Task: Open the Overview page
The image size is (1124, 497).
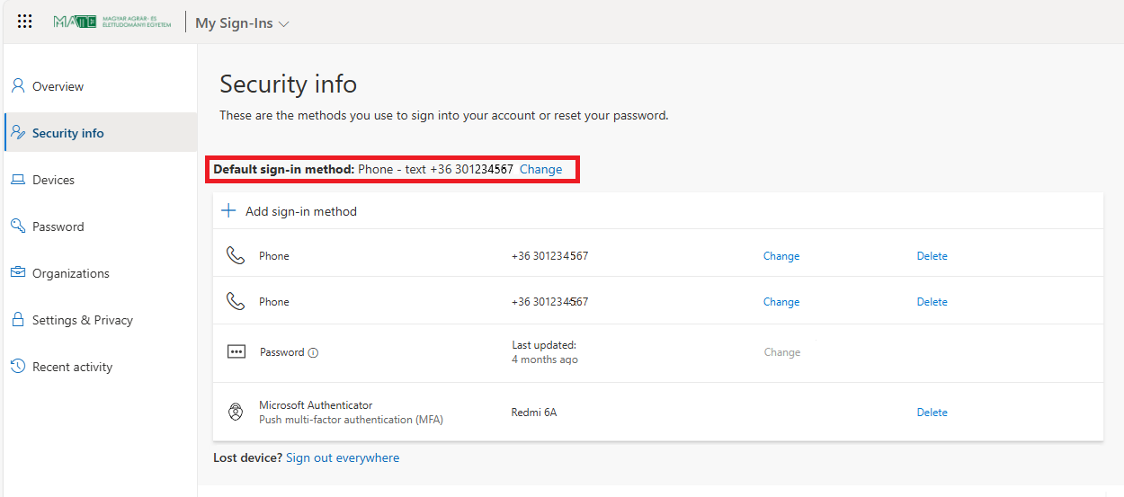Action: point(58,86)
